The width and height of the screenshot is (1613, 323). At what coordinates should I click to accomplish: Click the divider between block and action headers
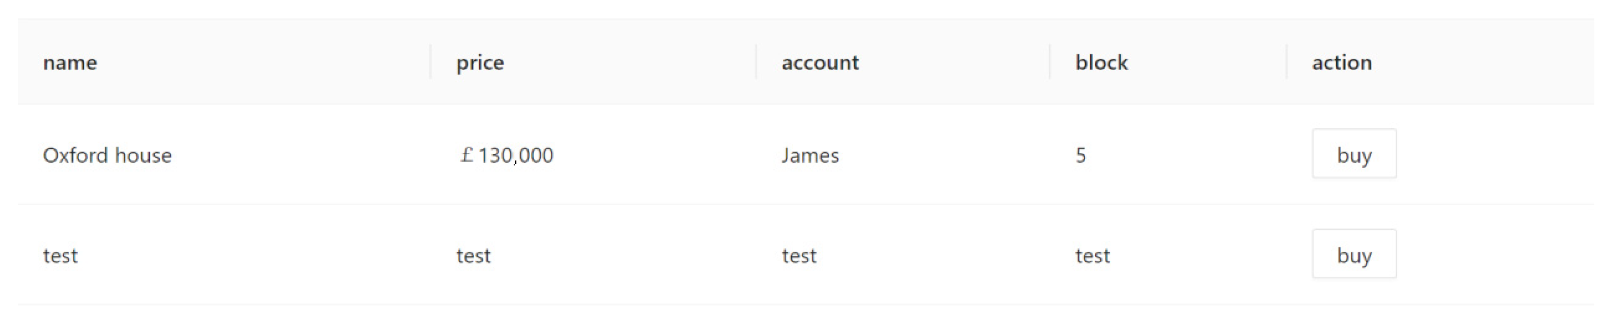click(x=1287, y=61)
